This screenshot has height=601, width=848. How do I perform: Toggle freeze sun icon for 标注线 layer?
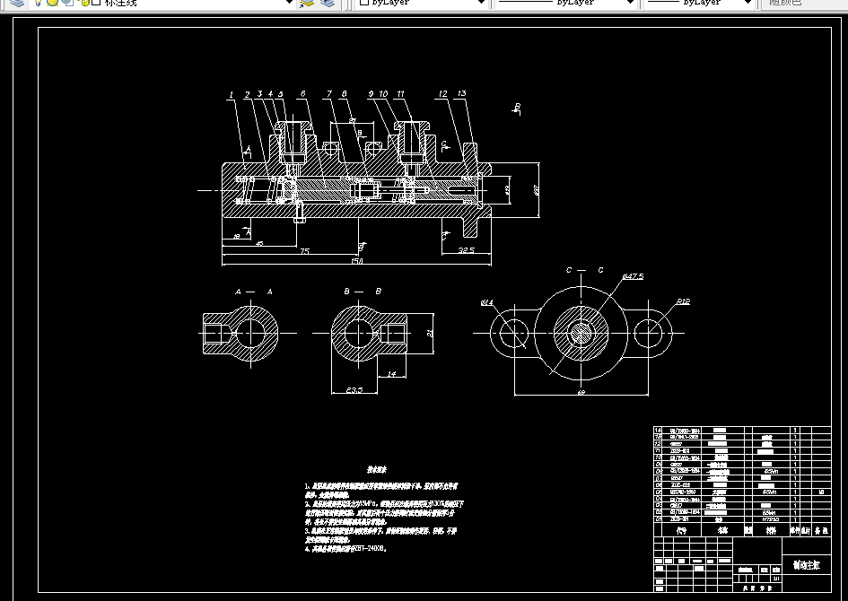52,2
